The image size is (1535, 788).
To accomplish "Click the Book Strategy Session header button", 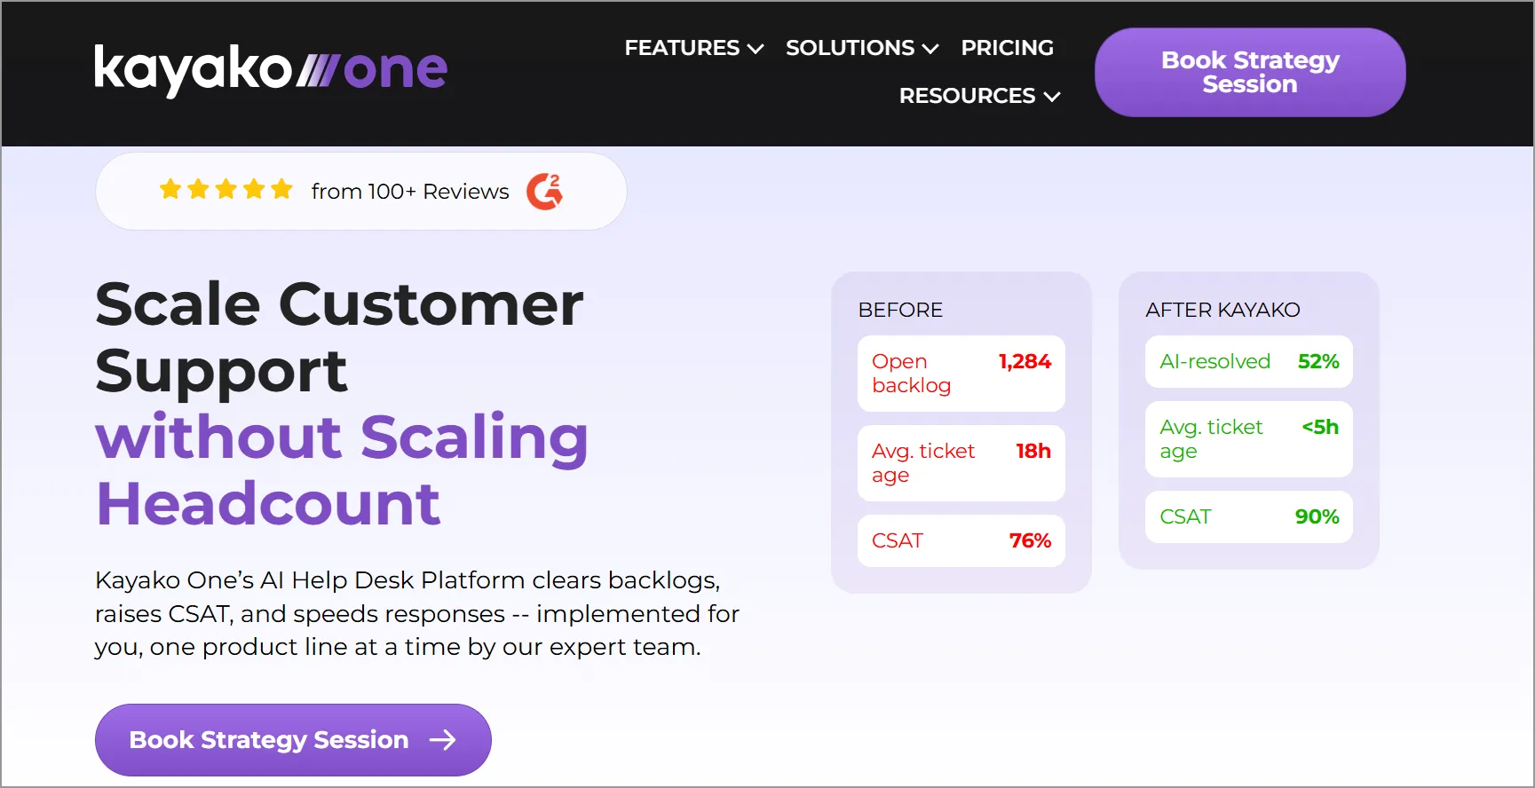I will [1248, 72].
